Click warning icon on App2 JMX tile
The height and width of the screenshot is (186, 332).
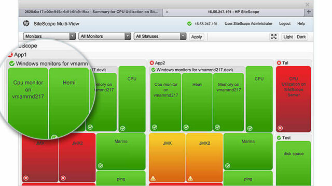tap(153, 178)
